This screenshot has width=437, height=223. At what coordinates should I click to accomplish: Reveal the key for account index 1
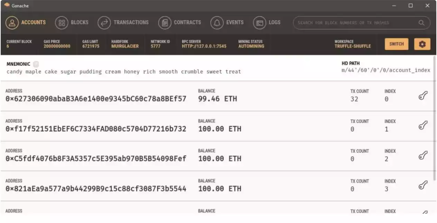point(422,126)
